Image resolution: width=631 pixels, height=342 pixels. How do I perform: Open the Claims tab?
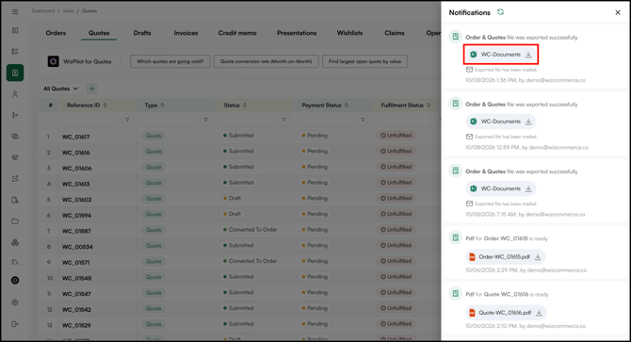click(x=395, y=33)
